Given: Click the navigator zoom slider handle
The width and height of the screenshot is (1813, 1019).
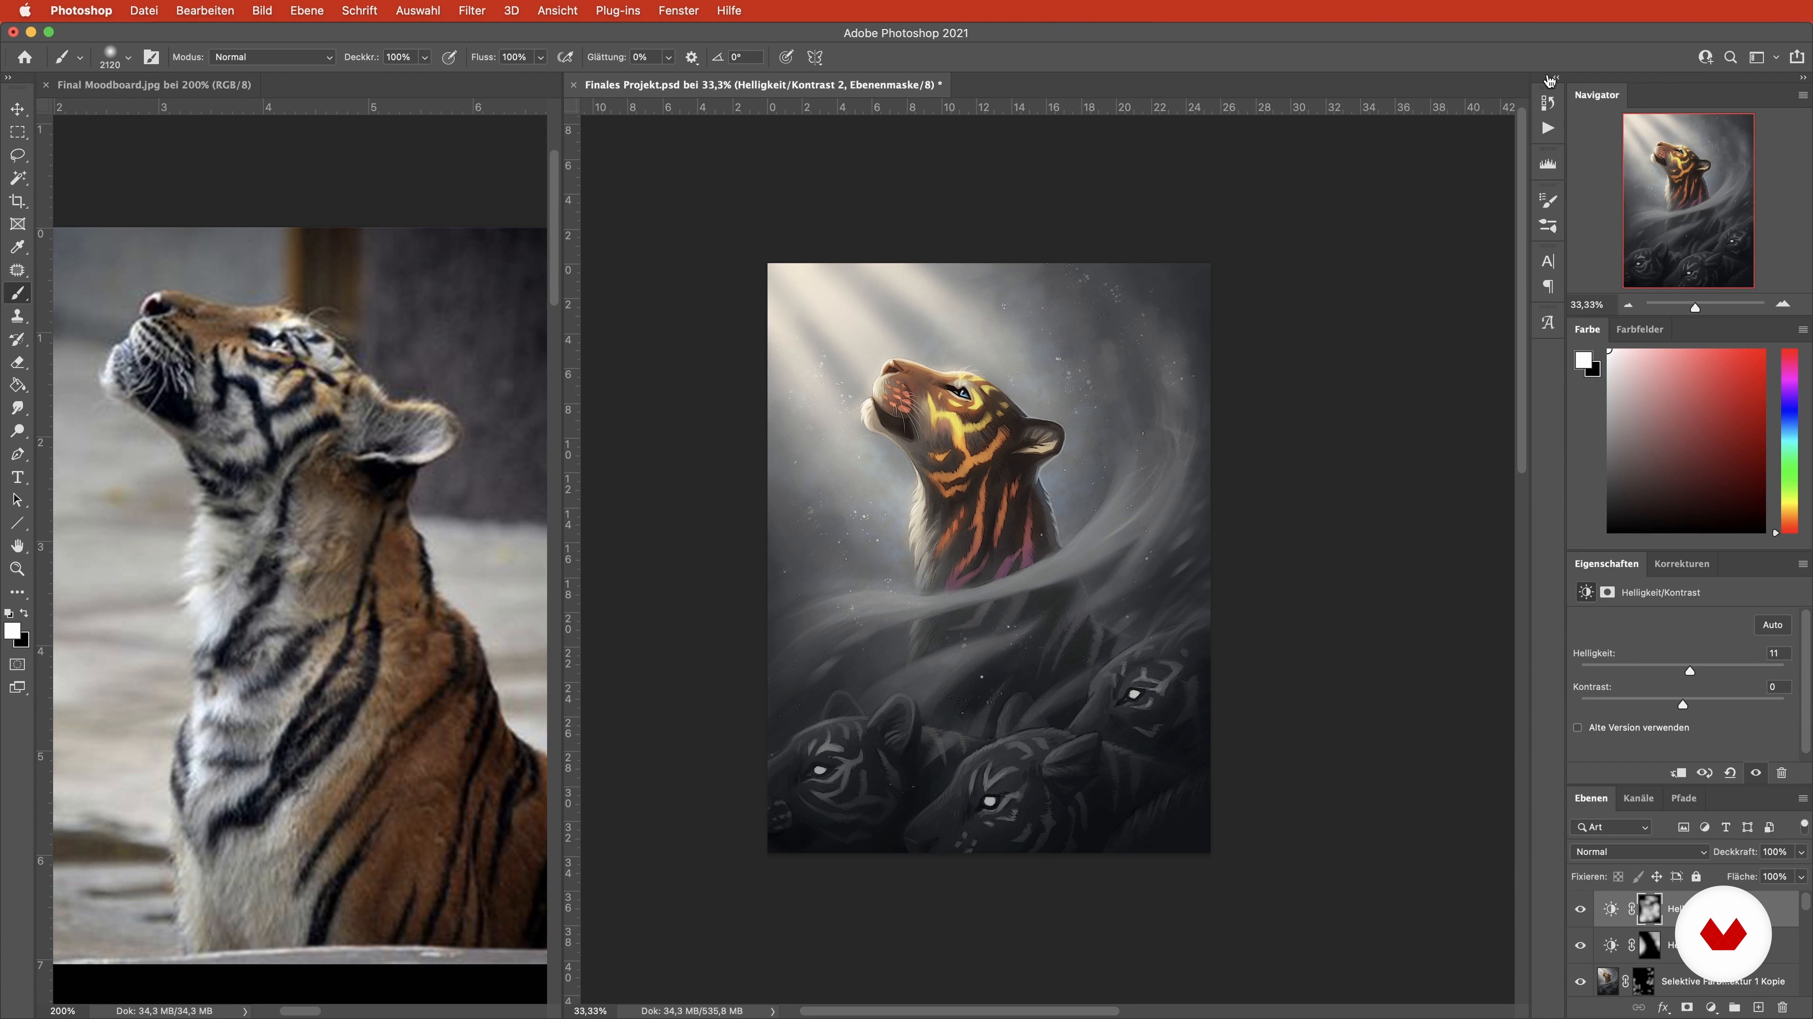Looking at the screenshot, I should point(1695,307).
